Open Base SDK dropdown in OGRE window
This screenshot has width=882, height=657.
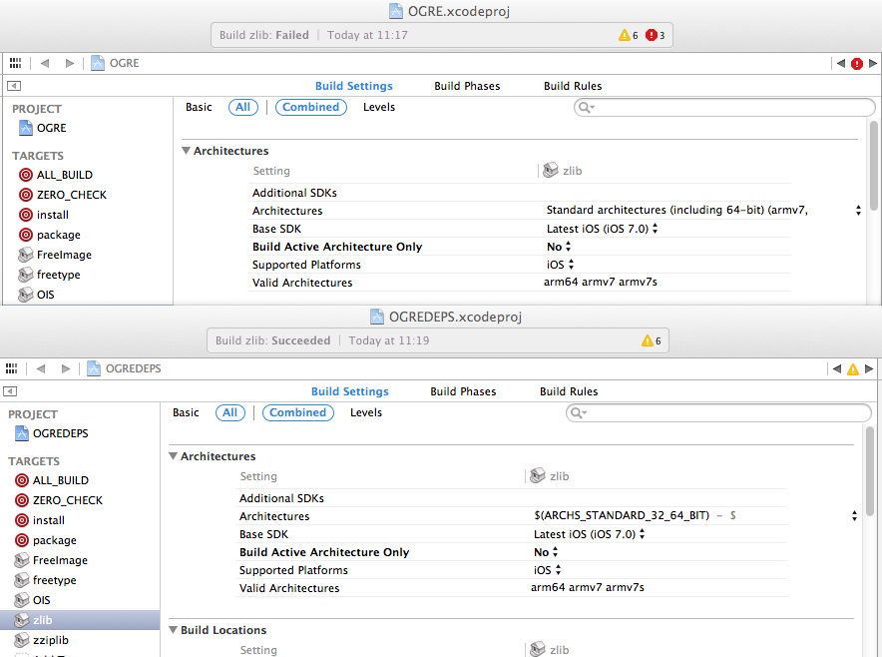[x=656, y=229]
